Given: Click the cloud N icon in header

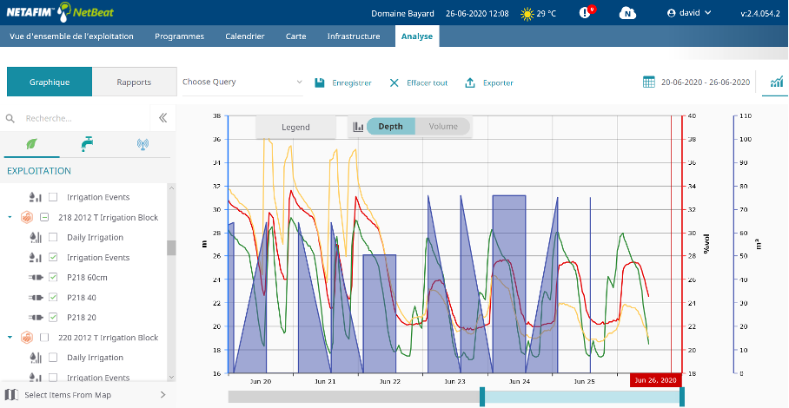Looking at the screenshot, I should pyautogui.click(x=627, y=13).
